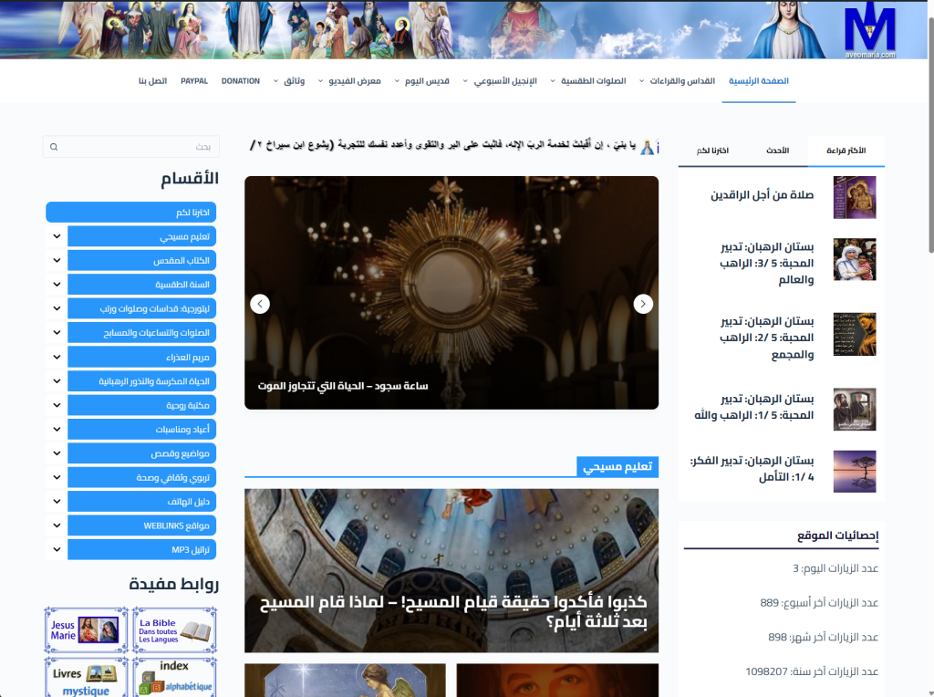
Task: Click the avemaria.com logo in the header
Action: pyautogui.click(x=869, y=32)
